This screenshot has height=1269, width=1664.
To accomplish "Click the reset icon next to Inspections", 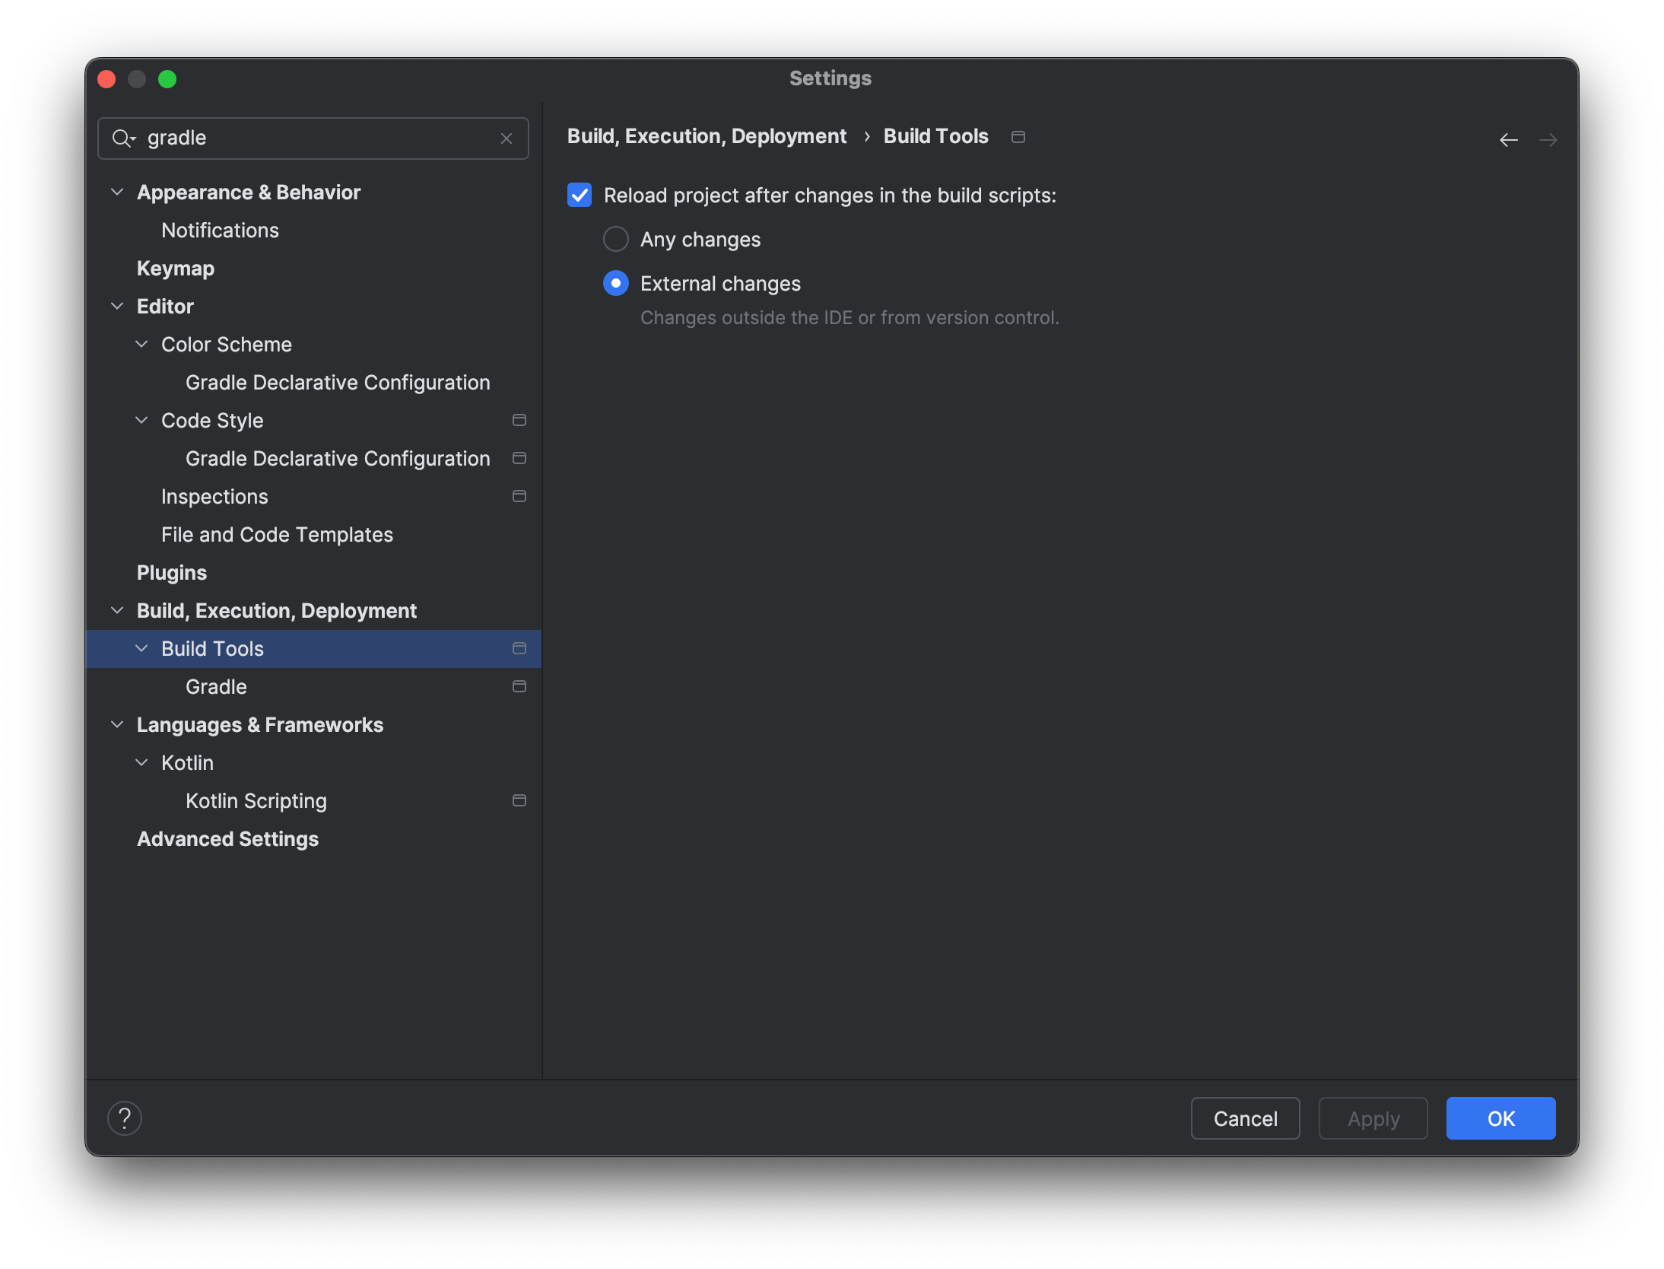I will [x=519, y=496].
